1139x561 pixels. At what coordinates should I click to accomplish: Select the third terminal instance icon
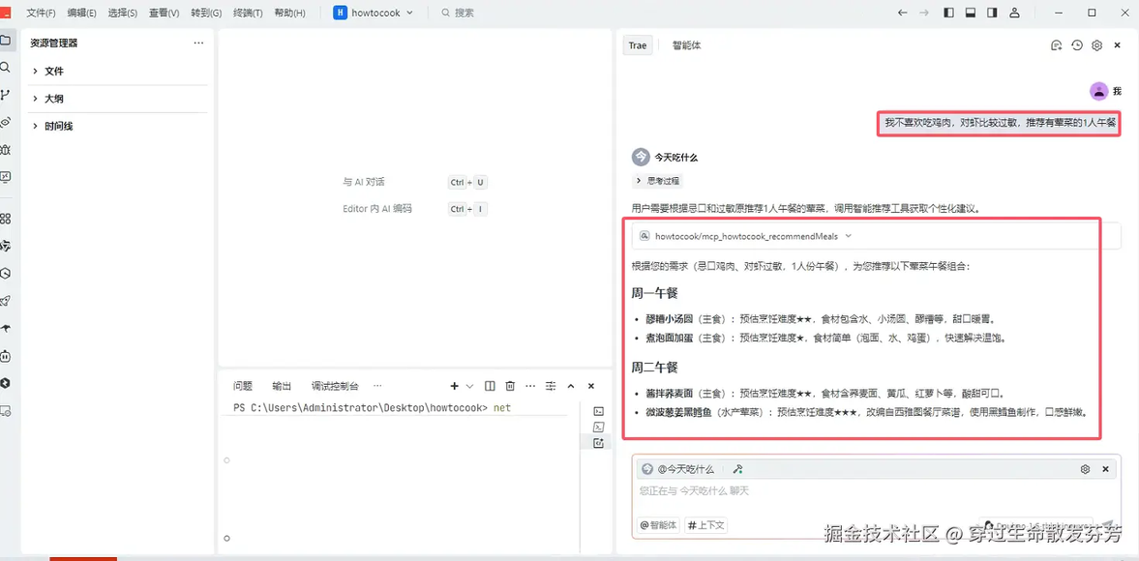599,443
